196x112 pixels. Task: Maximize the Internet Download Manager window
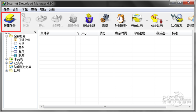coord(179,3)
